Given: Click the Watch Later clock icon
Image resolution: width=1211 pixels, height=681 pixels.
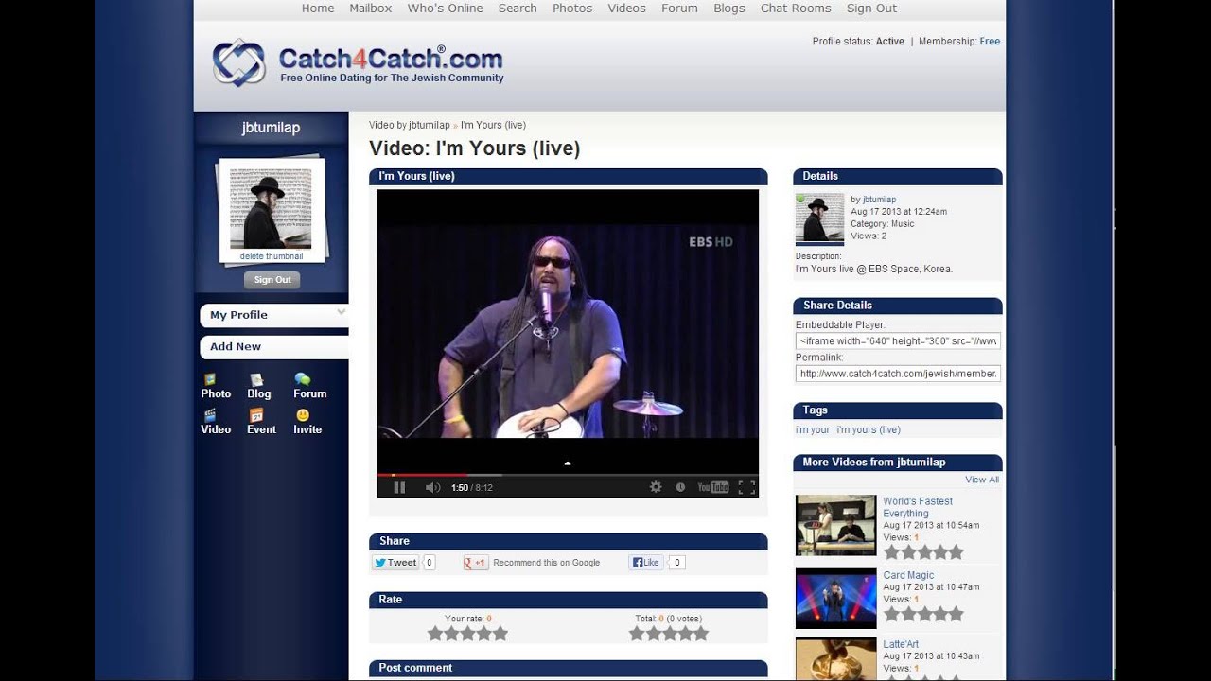Looking at the screenshot, I should point(680,487).
